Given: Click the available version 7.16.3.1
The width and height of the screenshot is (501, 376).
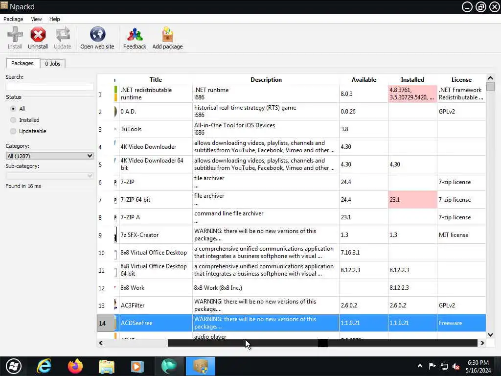Looking at the screenshot, I should point(350,252).
